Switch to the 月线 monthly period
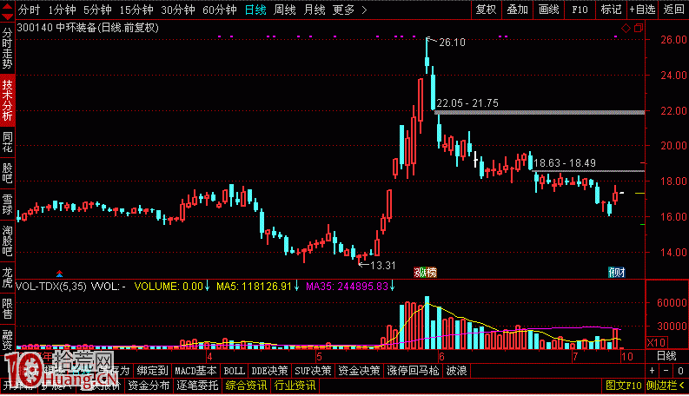The width and height of the screenshot is (689, 396). point(315,10)
